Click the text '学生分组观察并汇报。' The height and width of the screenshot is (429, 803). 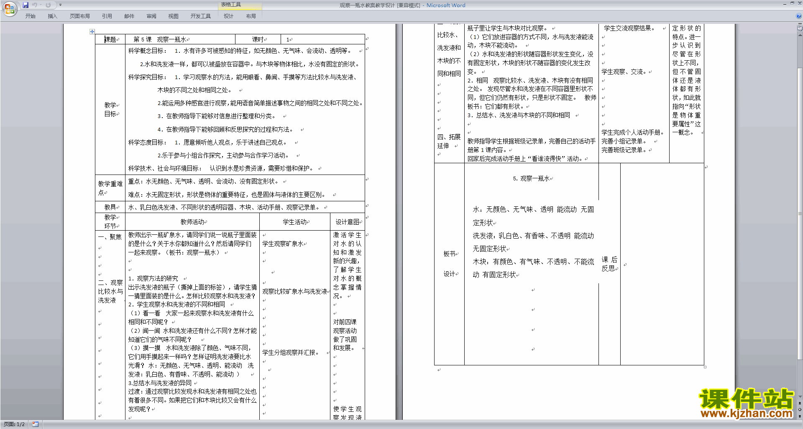[x=291, y=352]
